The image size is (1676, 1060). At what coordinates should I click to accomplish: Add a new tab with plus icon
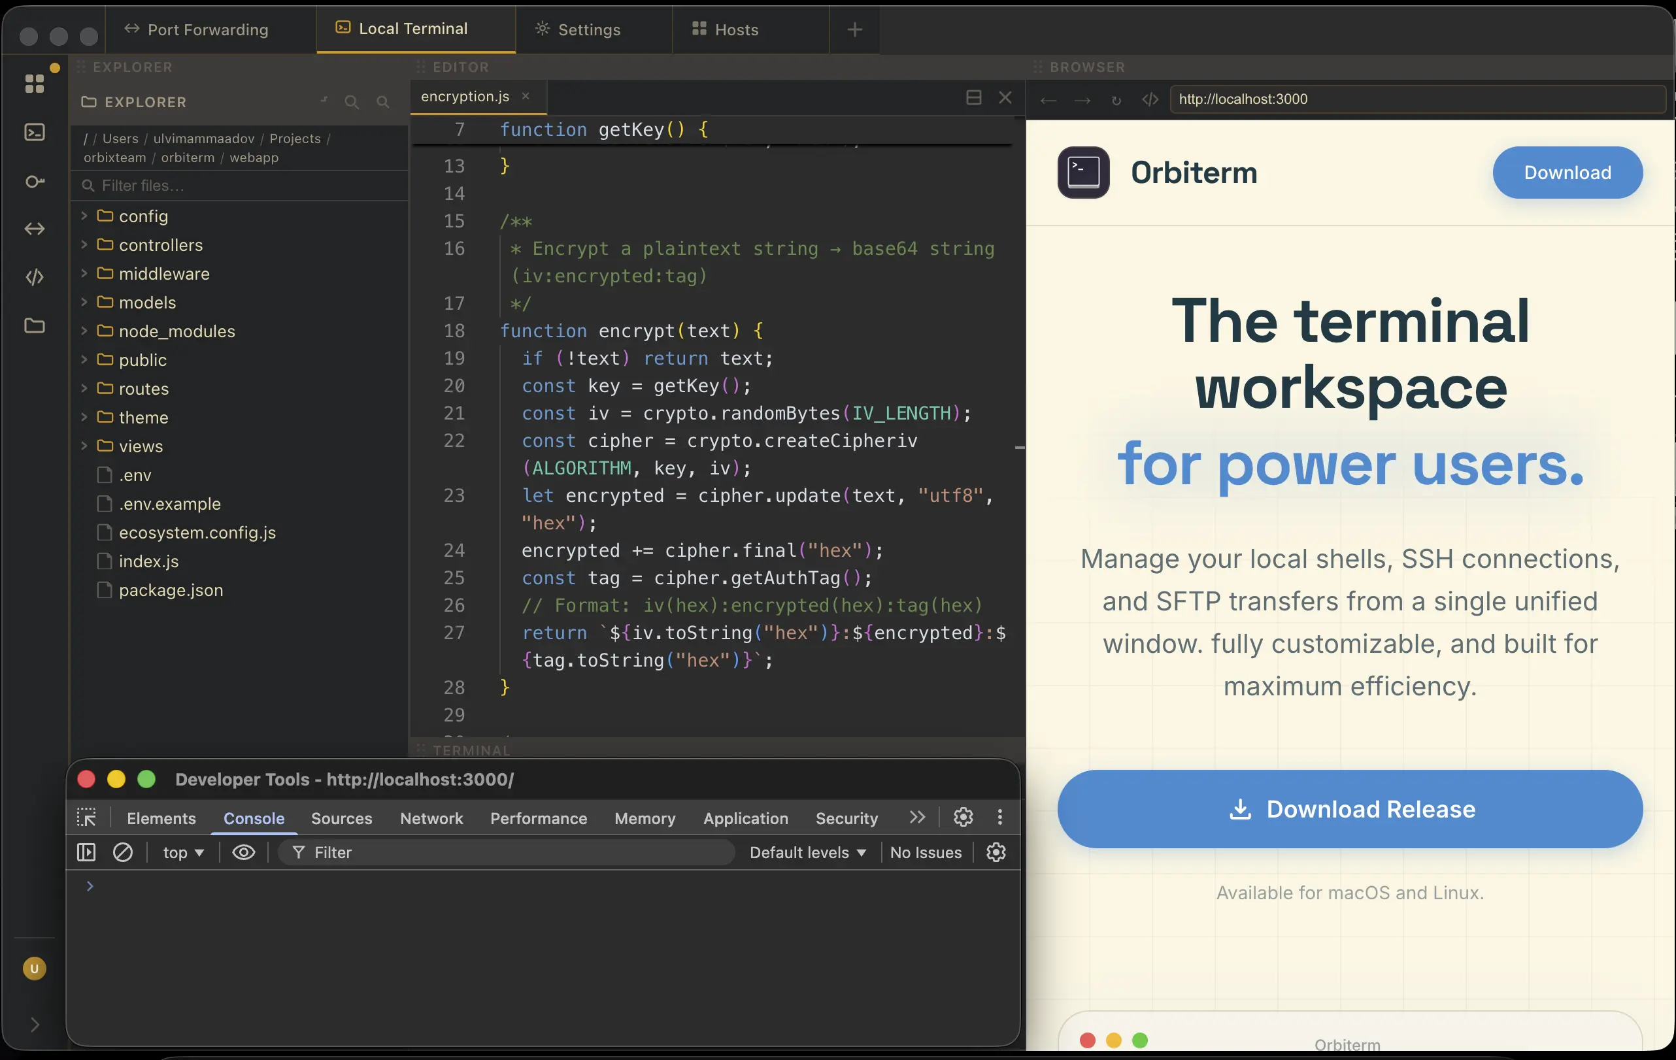[x=855, y=29]
